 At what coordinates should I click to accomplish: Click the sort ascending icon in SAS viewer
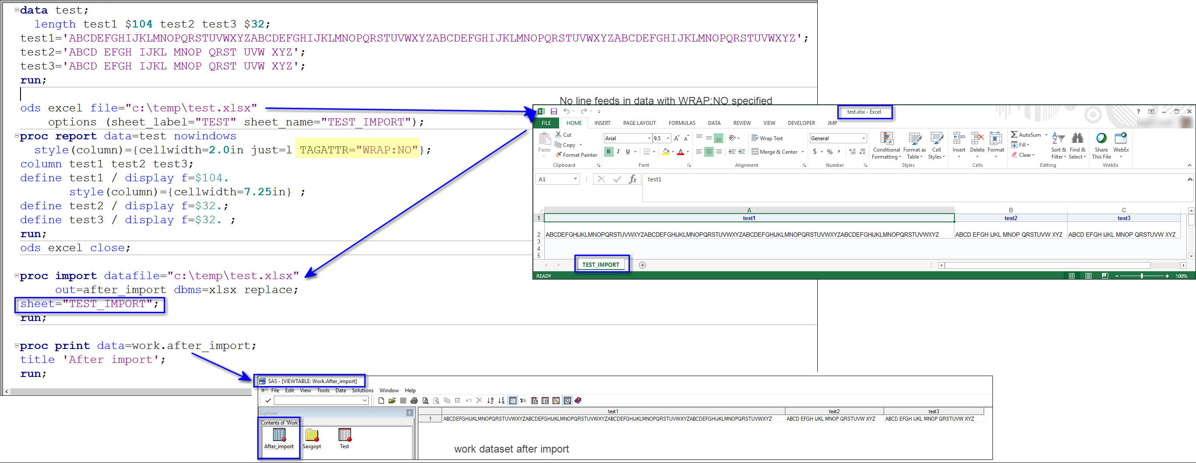click(490, 400)
